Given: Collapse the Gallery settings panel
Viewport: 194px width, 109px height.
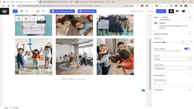Looking at the screenshot, I should [x=190, y=34].
